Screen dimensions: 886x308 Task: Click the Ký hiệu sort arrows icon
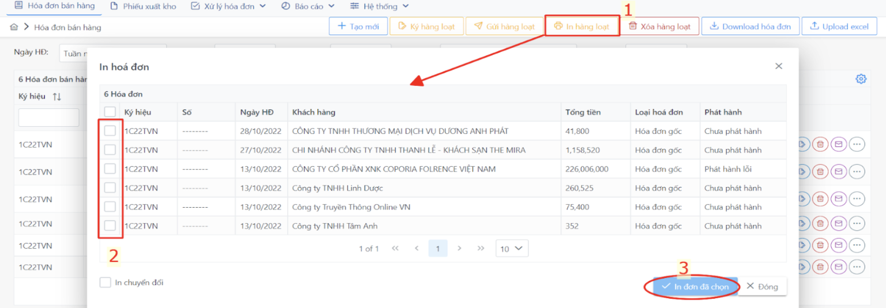57,97
